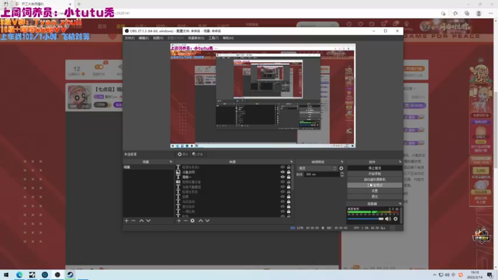This screenshot has width=498, height=280.
Task: Toggle visibility eye of 视频采集设备 source
Action: [283, 182]
